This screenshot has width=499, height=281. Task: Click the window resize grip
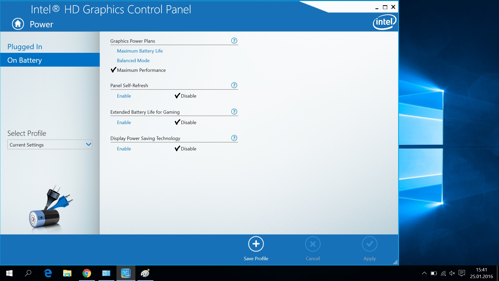coord(395,262)
